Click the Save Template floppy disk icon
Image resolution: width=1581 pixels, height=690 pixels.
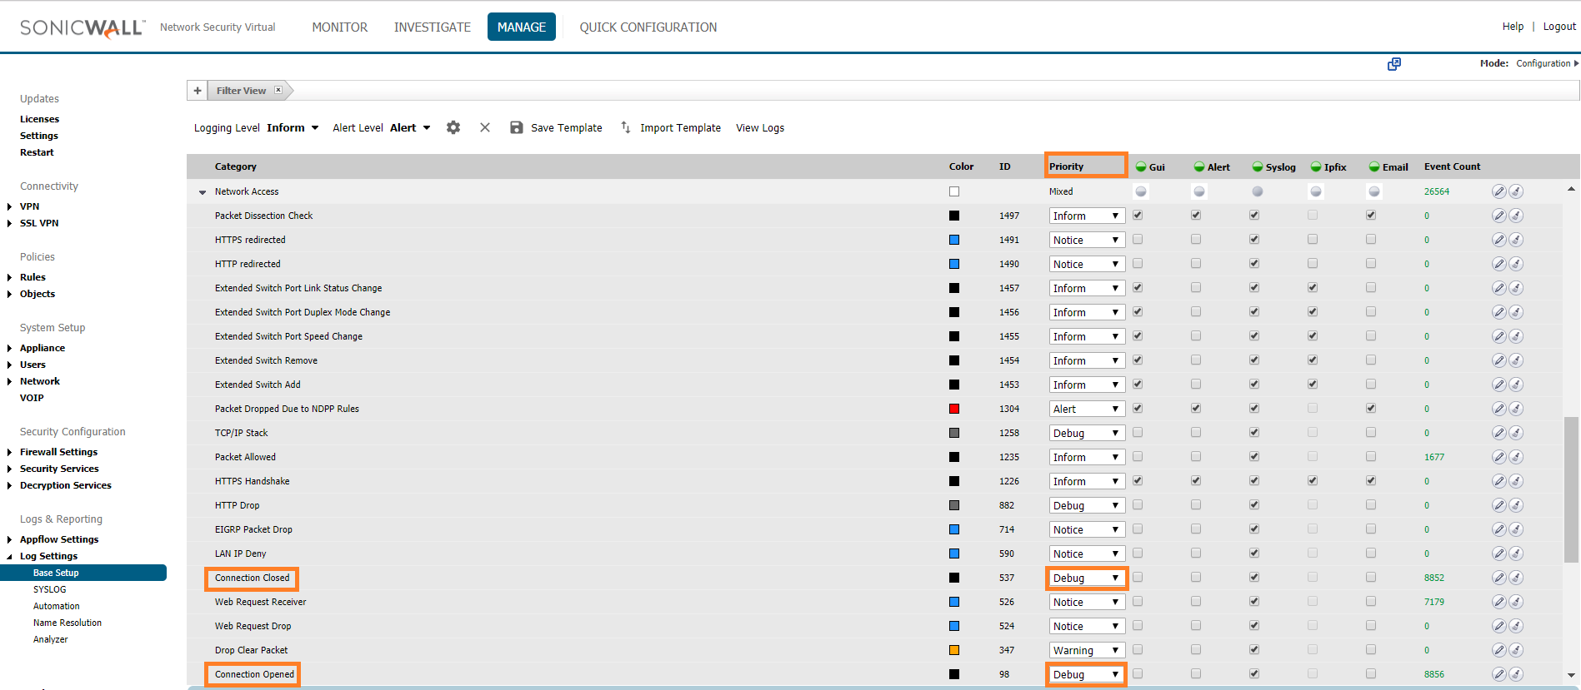[517, 127]
